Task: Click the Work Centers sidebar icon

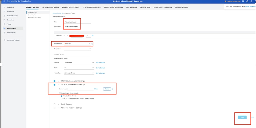Action: tap(4, 32)
